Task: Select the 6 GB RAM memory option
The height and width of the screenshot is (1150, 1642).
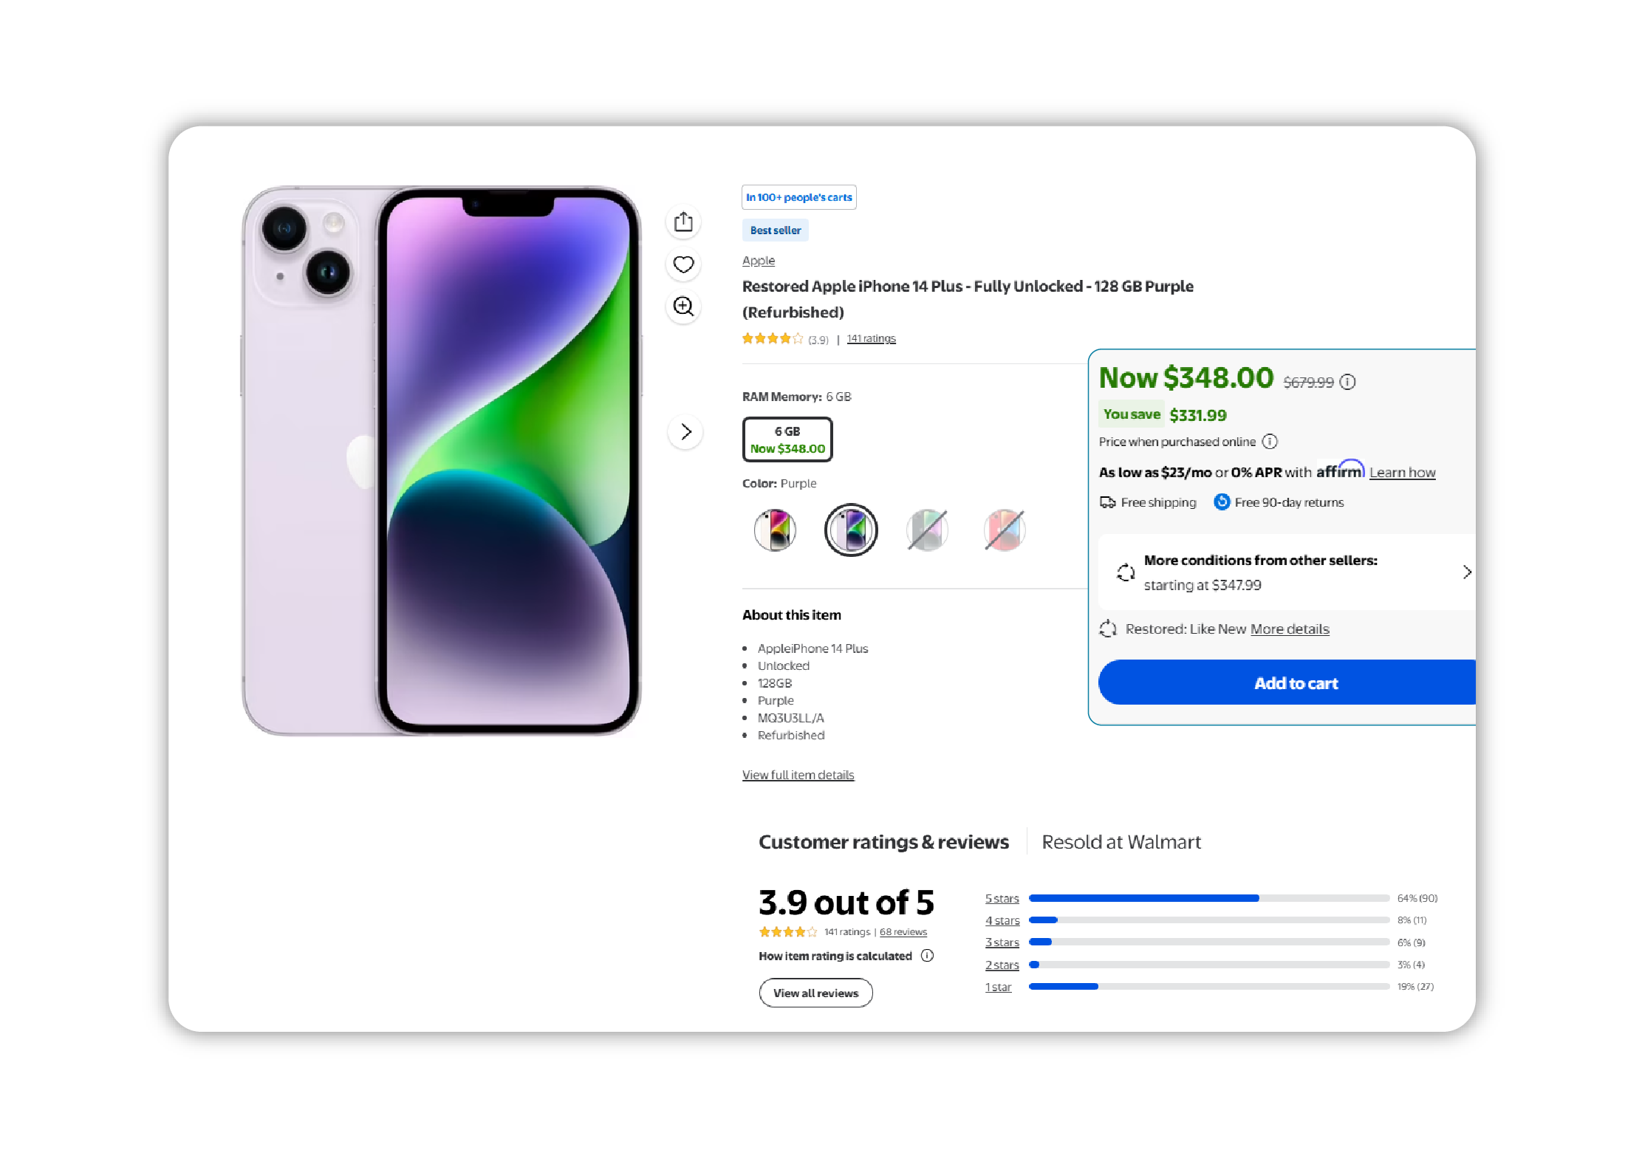Action: [x=787, y=439]
